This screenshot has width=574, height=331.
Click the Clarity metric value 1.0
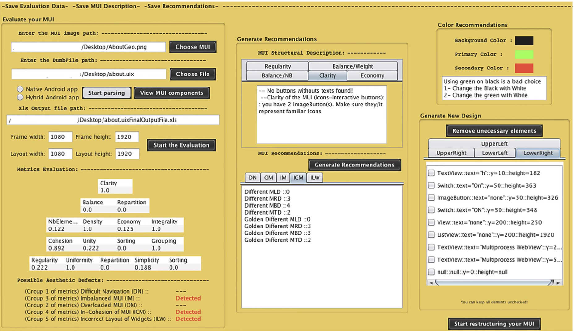point(105,191)
